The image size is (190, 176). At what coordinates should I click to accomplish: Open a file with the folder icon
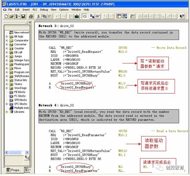[x=12, y=16]
